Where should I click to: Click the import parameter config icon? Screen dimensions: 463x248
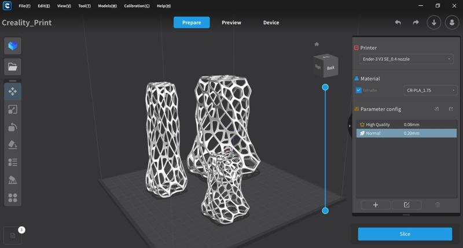click(x=437, y=109)
